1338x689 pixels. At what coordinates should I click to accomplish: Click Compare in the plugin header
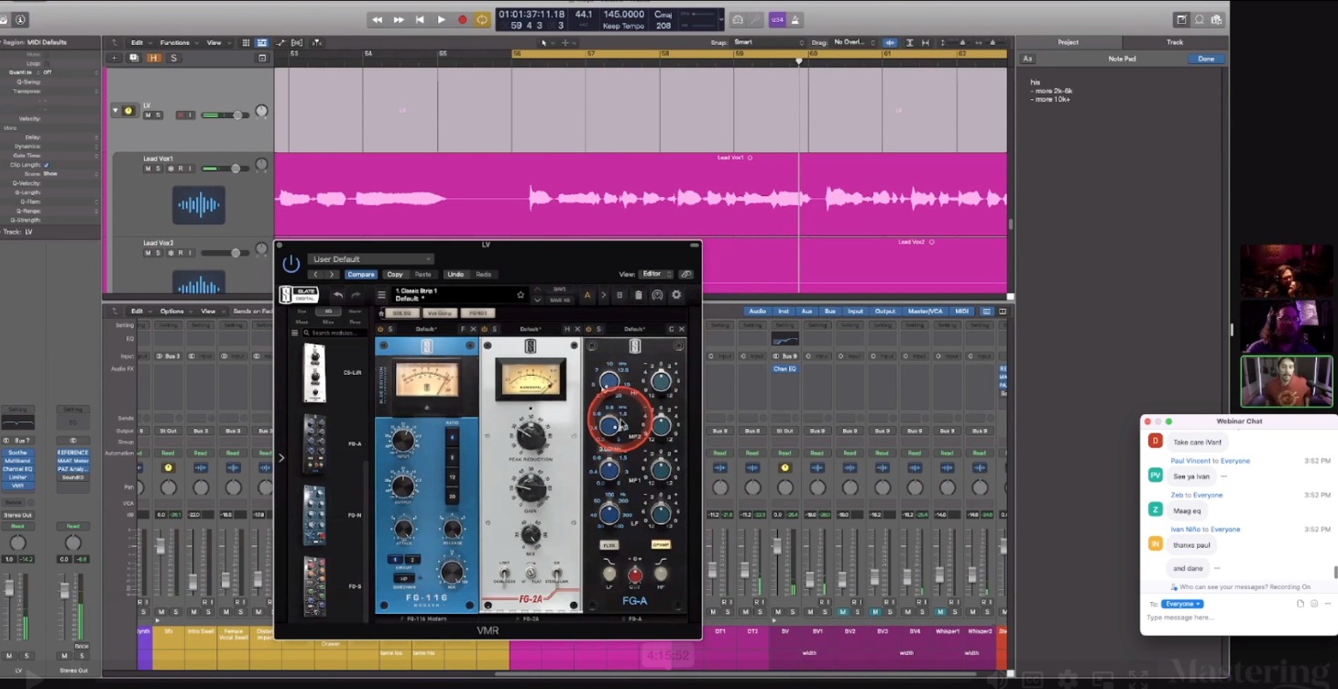(x=361, y=274)
